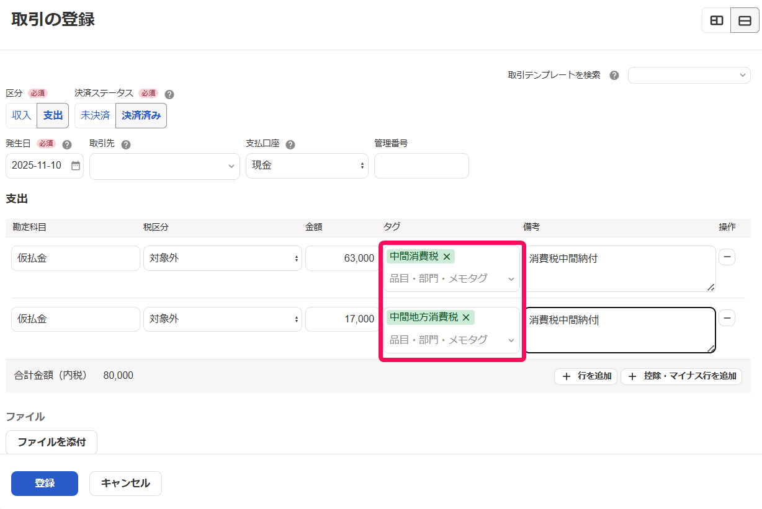762x509 pixels.
Task: Click the タグ column header
Action: [x=392, y=227]
